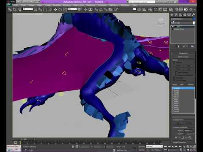This screenshot has width=203, height=152.
Task: Open the Named Selection Sets dropdown
Action: [x=127, y=9]
